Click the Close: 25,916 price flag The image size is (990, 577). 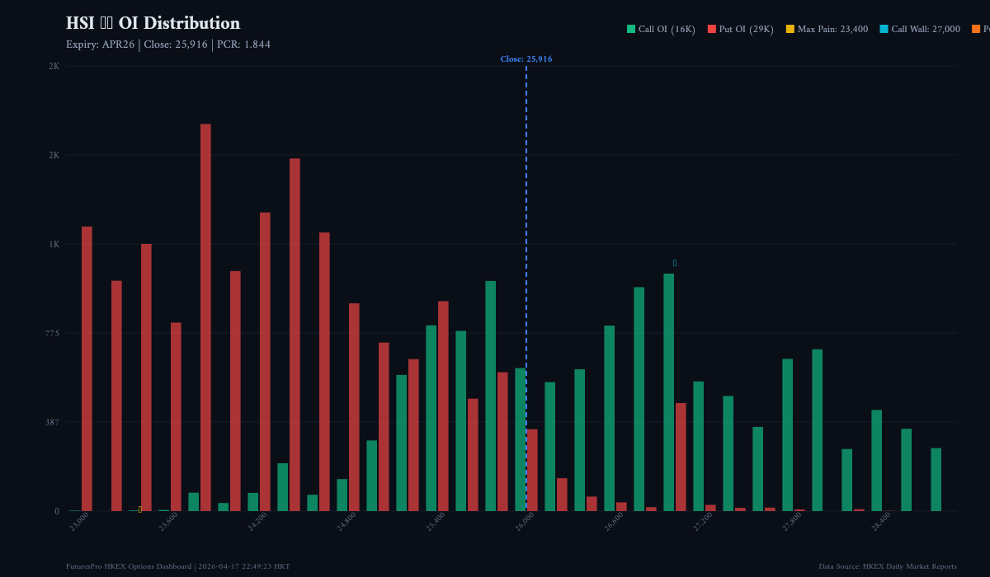point(526,59)
